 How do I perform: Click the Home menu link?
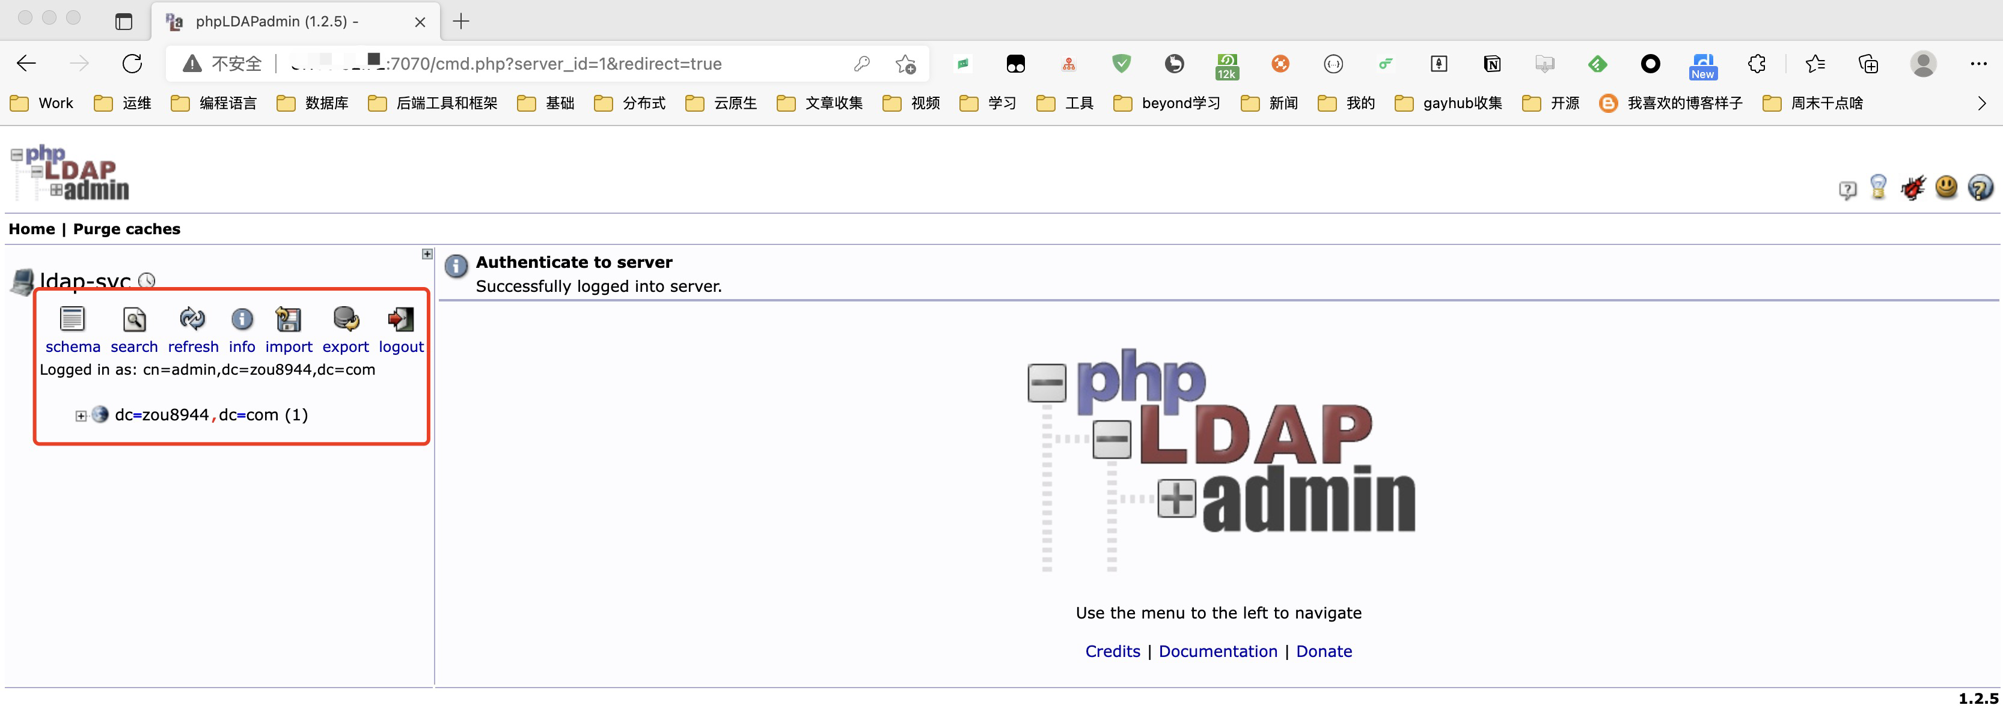pos(32,229)
